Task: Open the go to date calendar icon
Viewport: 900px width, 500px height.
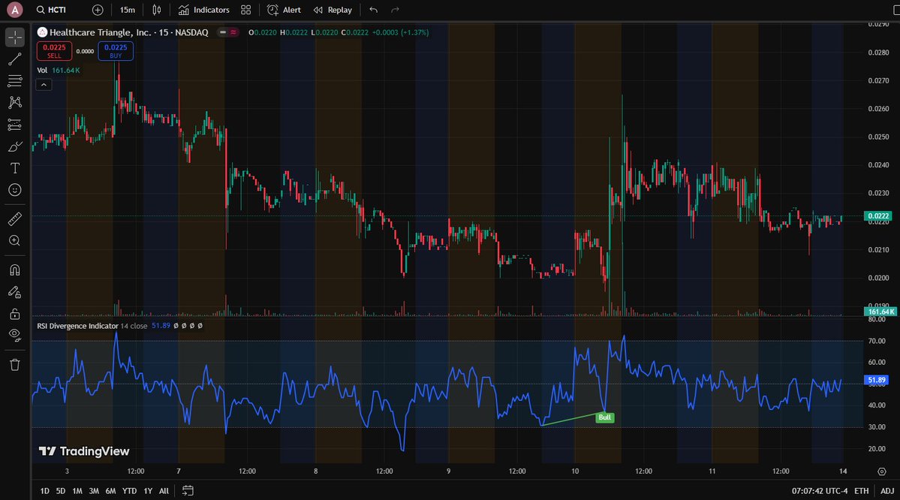Action: coord(188,491)
